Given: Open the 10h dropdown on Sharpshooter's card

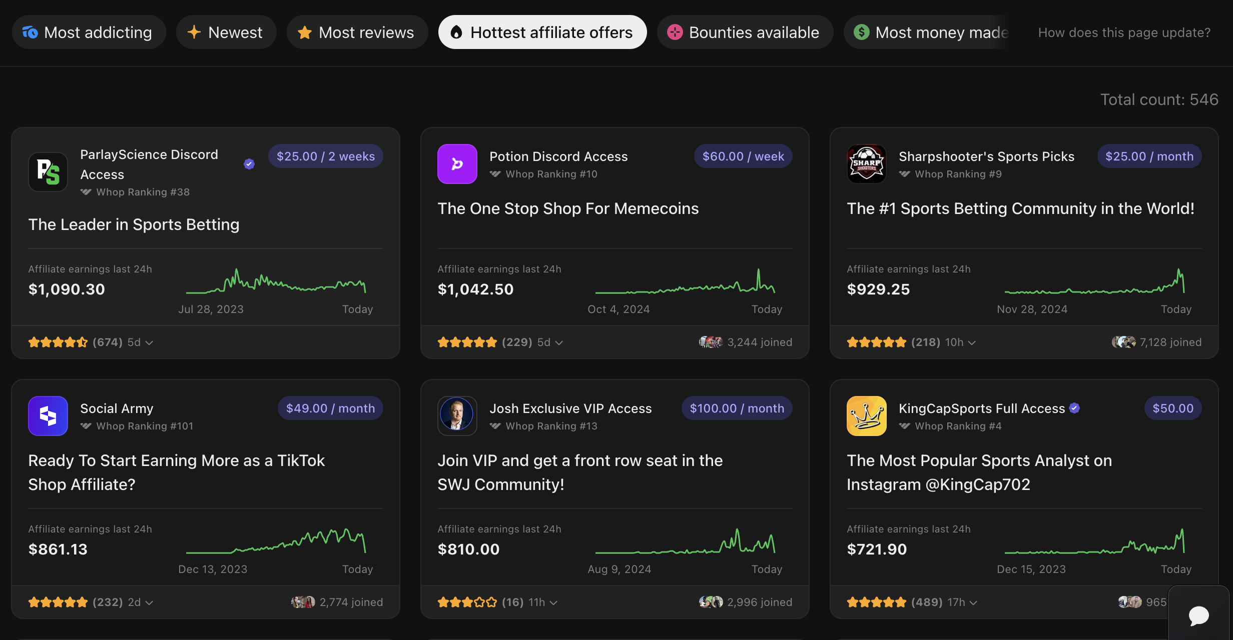Looking at the screenshot, I should (972, 342).
